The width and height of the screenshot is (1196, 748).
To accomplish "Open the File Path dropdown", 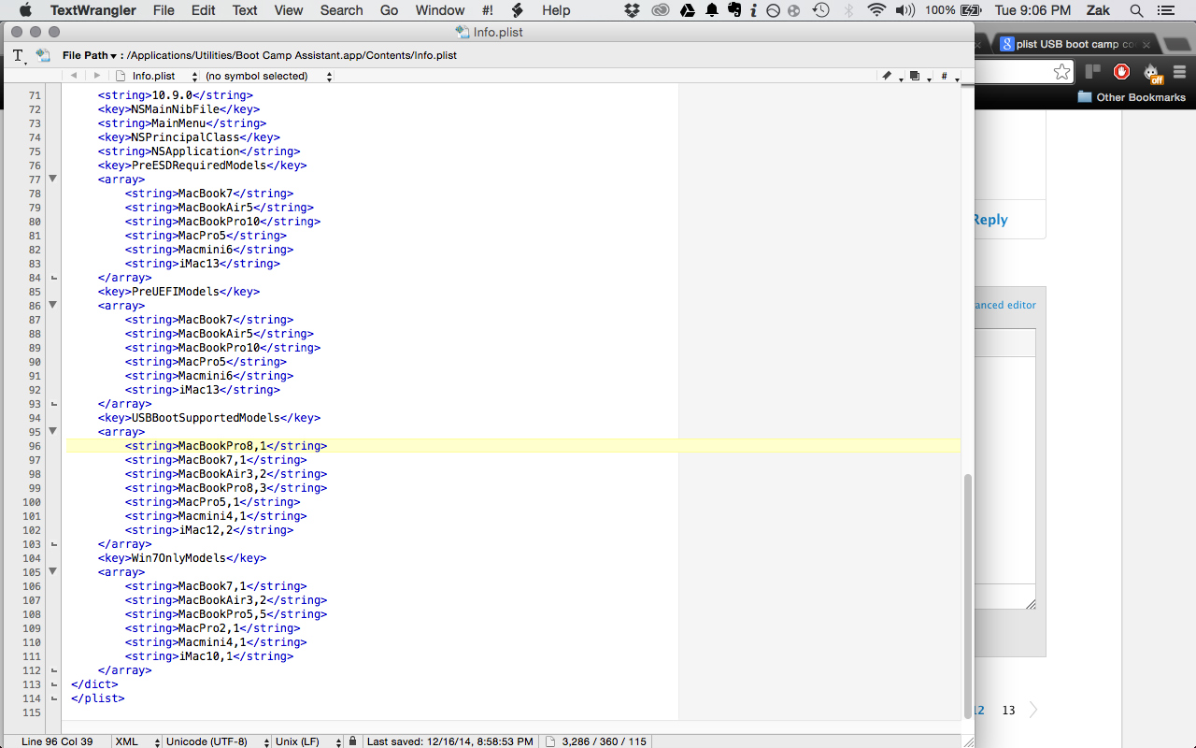I will pos(90,55).
